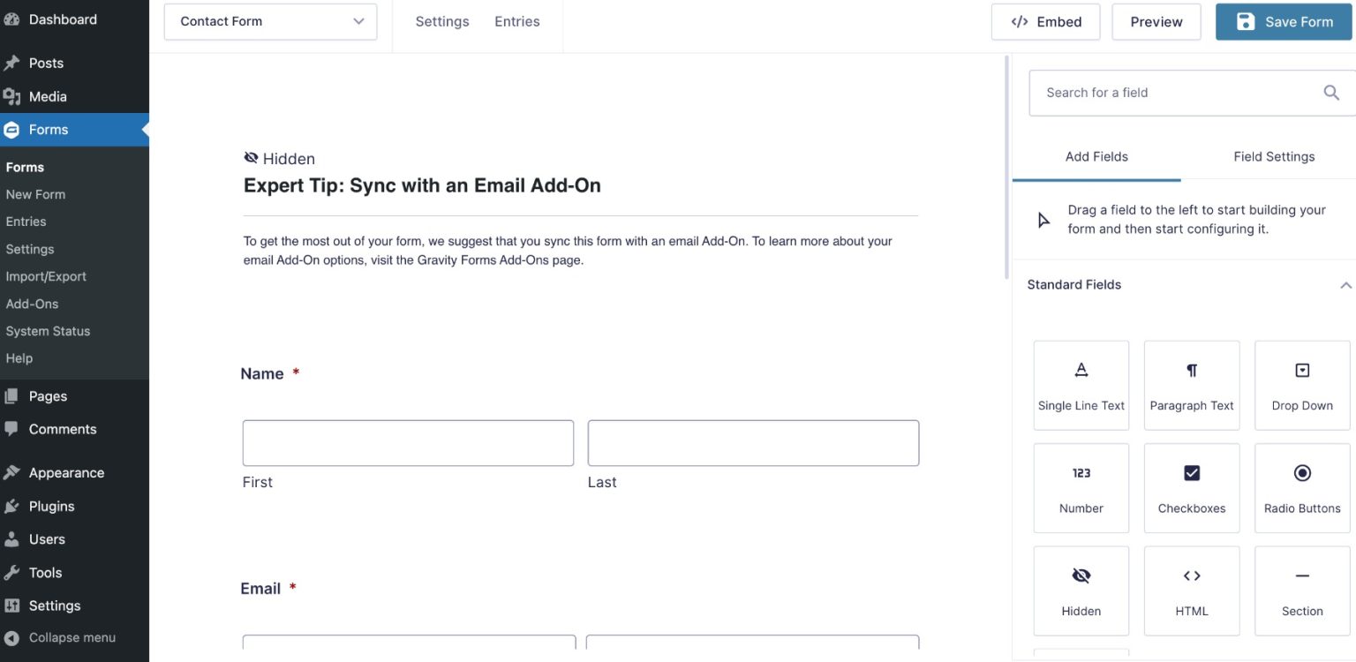Choose the Number field type

click(1081, 488)
